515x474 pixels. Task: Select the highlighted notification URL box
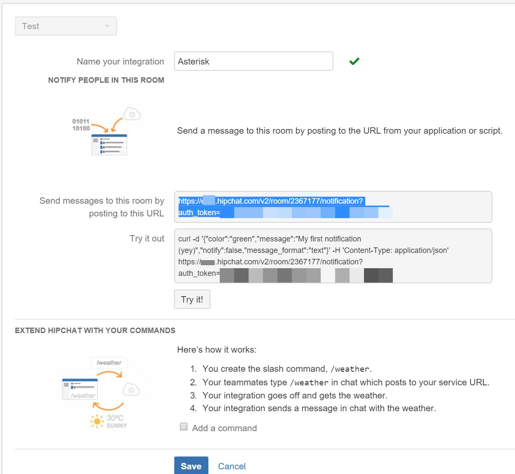[x=333, y=207]
